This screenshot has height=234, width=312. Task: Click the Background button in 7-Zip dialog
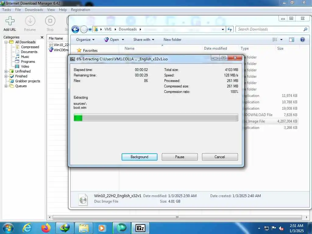[x=140, y=157]
